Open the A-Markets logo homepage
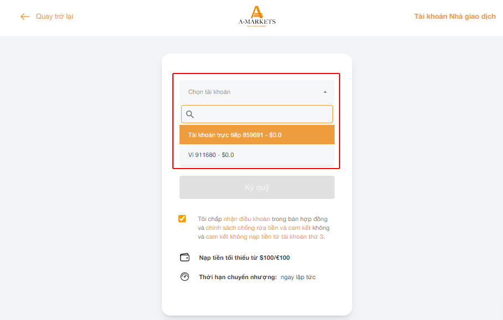503x320 pixels. (x=257, y=17)
